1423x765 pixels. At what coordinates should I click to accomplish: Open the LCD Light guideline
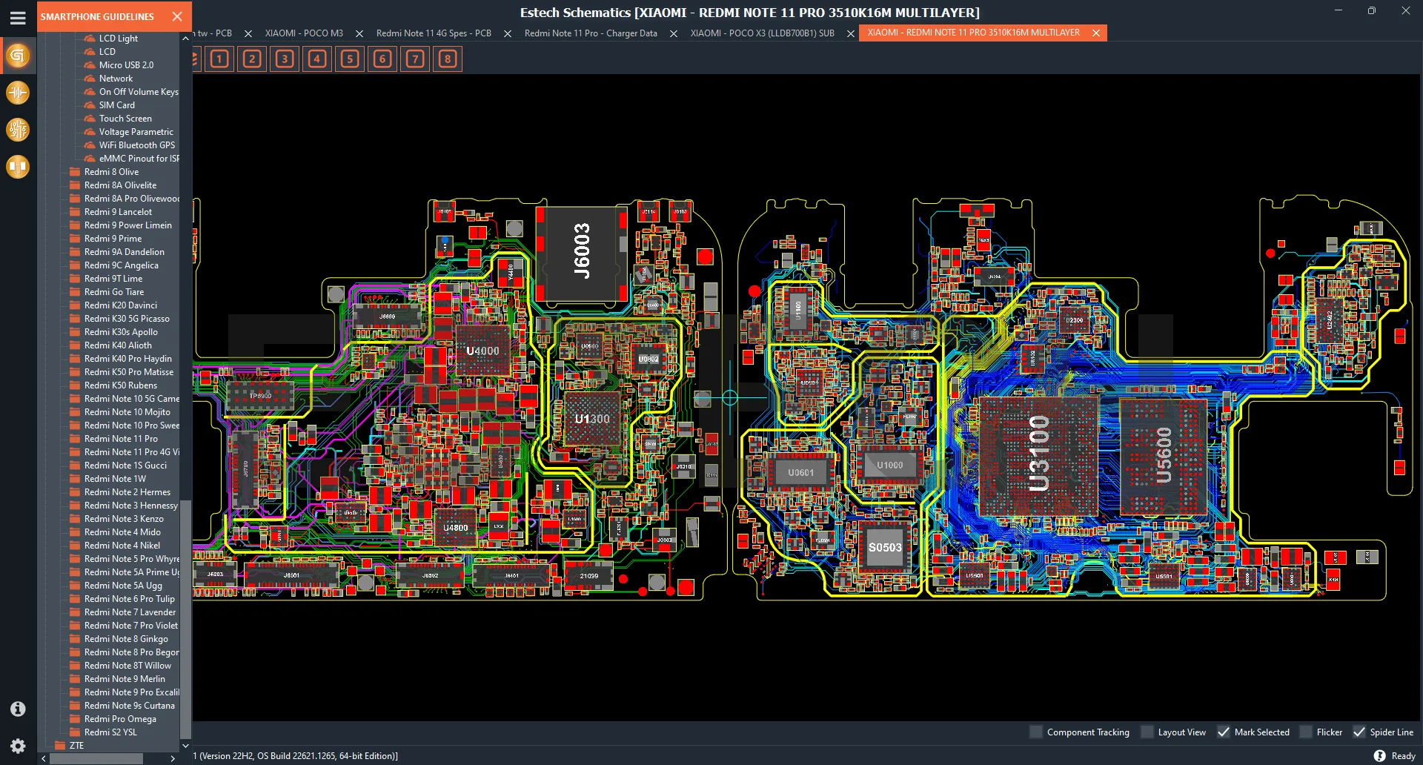(119, 39)
